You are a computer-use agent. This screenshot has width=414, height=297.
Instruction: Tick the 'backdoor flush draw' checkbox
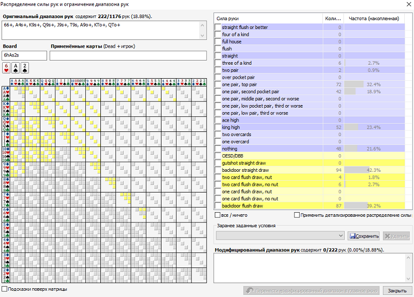click(218, 206)
